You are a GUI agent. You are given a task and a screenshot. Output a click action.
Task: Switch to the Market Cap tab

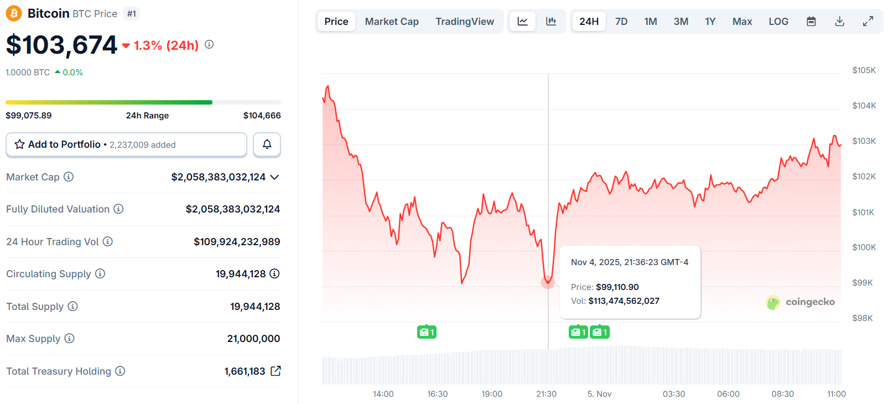tap(392, 22)
